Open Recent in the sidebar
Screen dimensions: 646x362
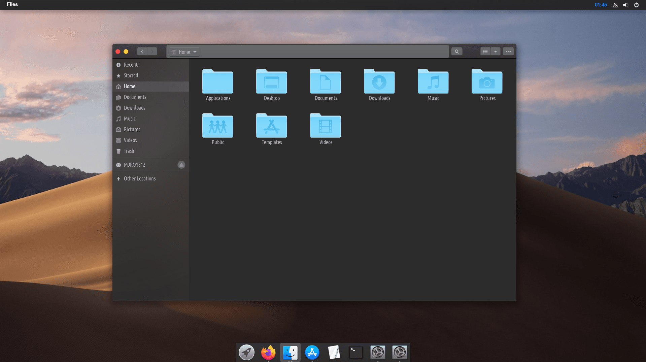click(x=131, y=65)
